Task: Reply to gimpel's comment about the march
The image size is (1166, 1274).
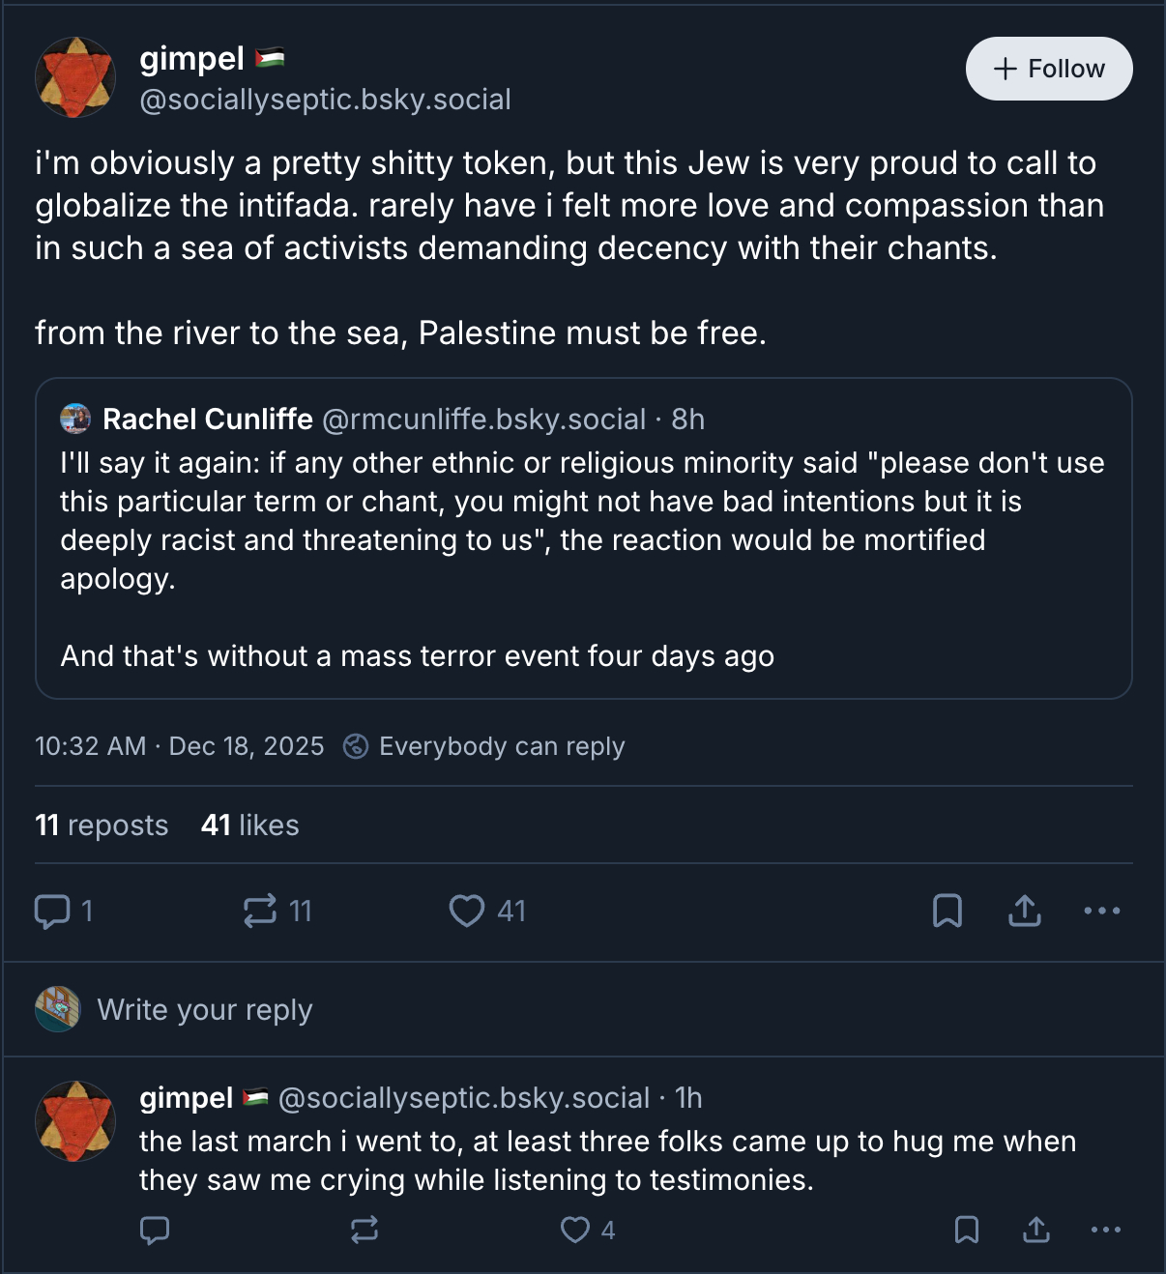Action: 155,1230
